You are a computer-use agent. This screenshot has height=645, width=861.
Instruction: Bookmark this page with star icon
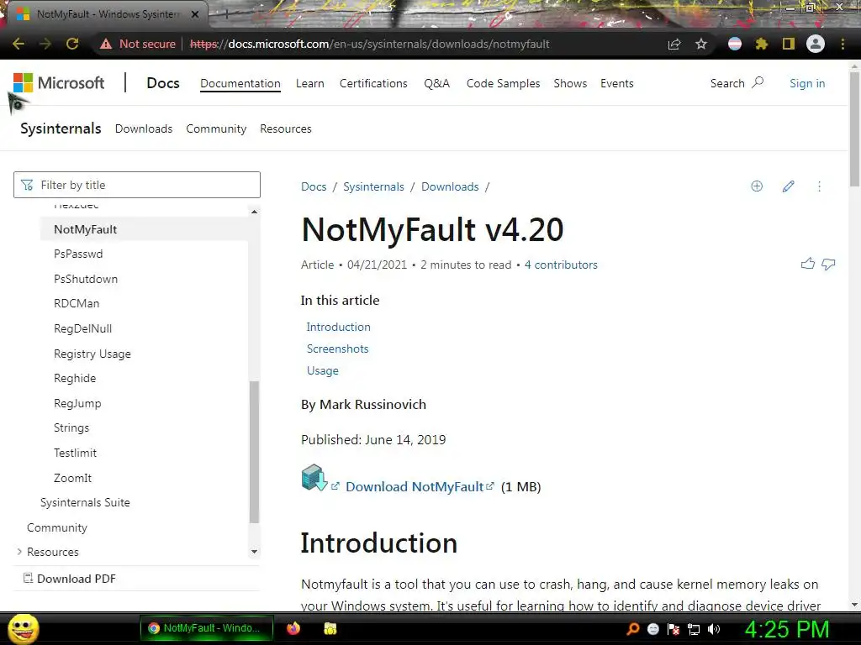pyautogui.click(x=701, y=44)
